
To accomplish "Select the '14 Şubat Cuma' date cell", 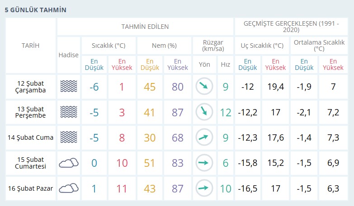I will pyautogui.click(x=30, y=137).
